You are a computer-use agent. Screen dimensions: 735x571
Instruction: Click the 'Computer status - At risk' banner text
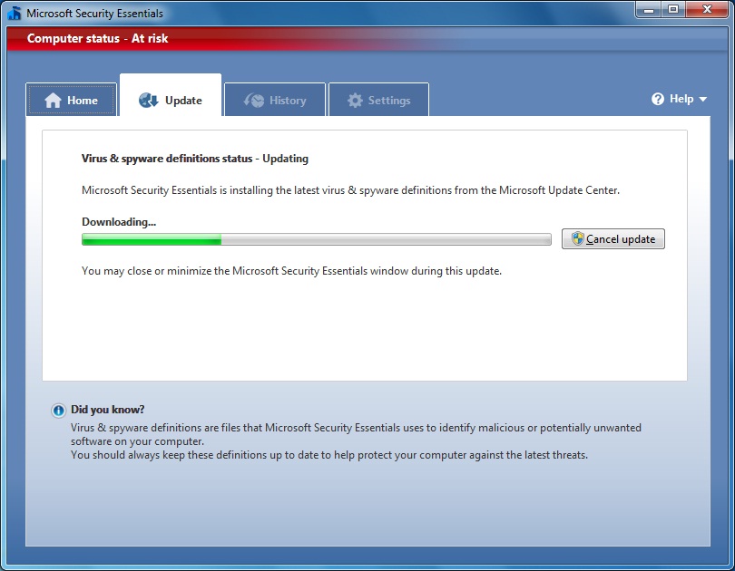click(97, 38)
